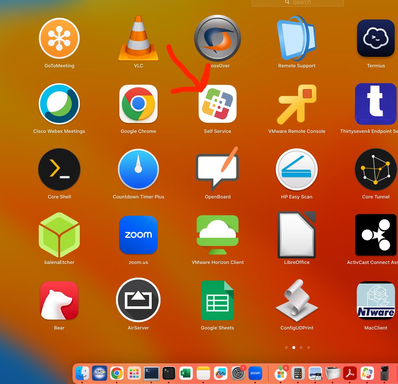Open the blue-screen terminal icon in Dock

click(x=152, y=373)
